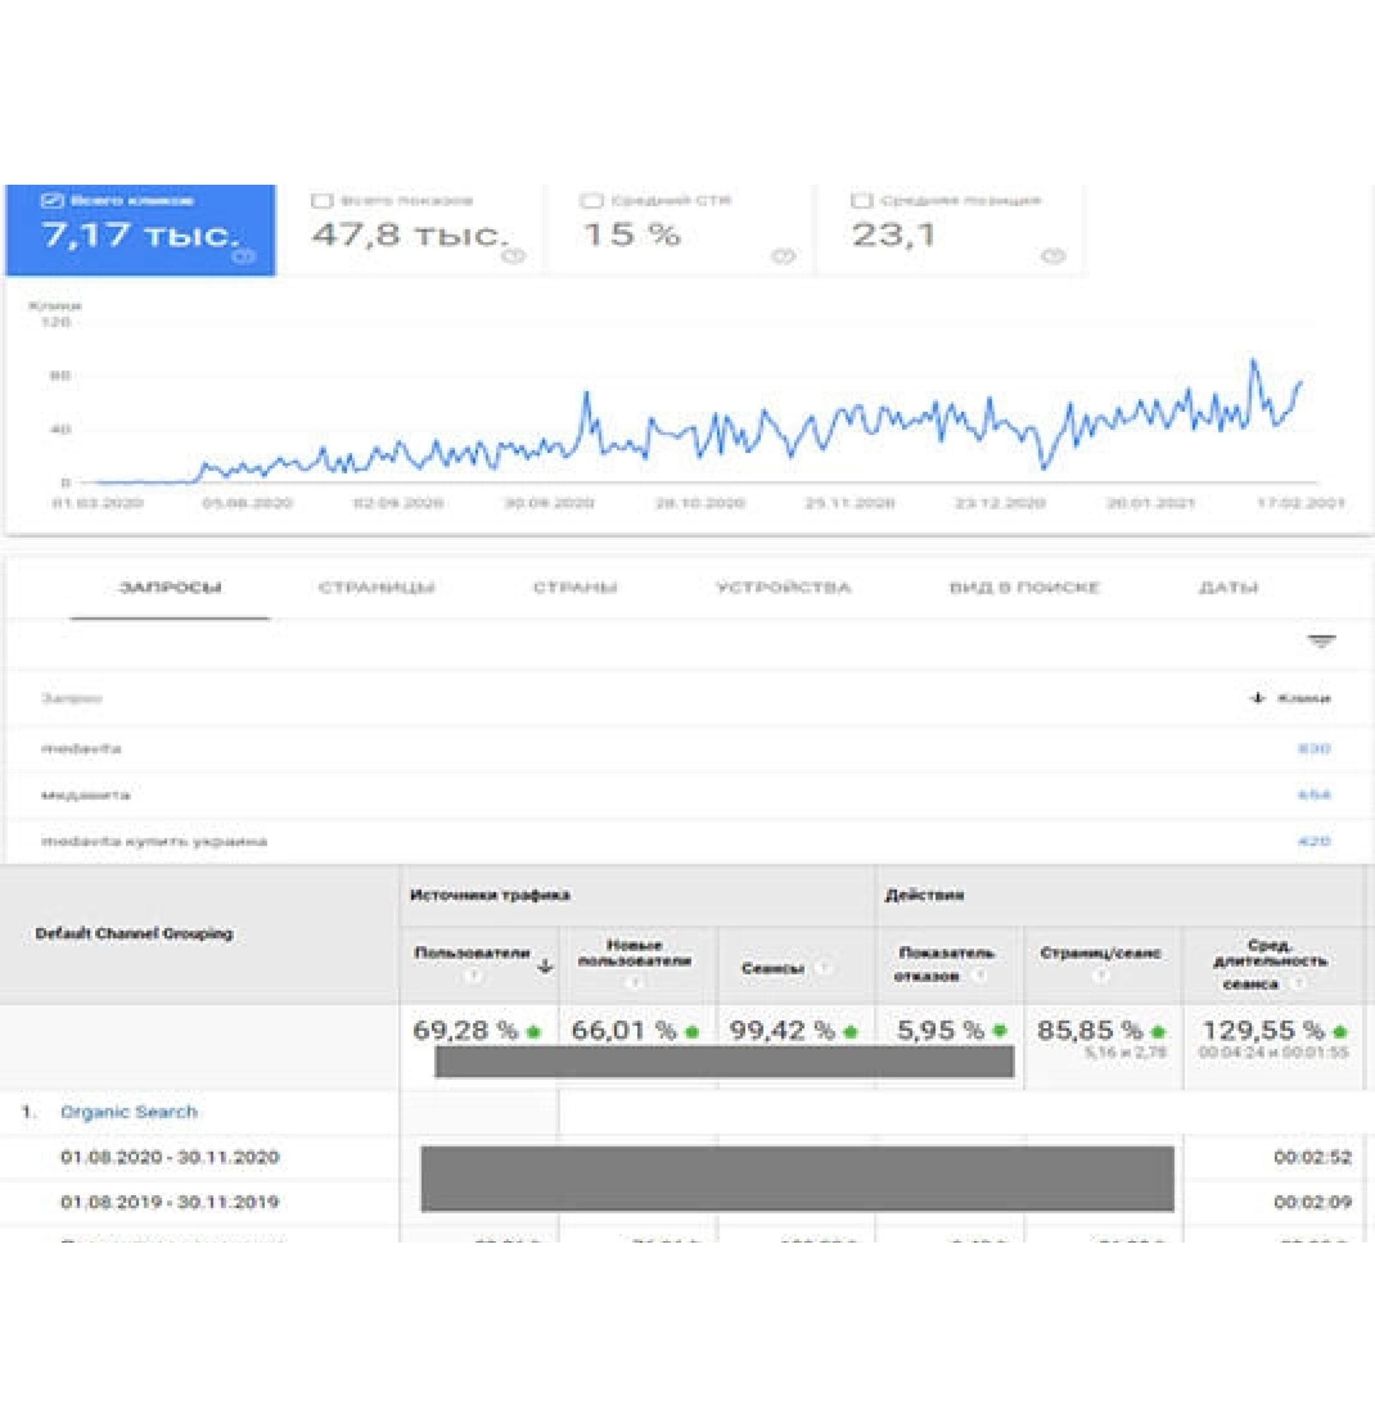1375x1425 pixels.
Task: Click help icon on total clicks card
Action: pyautogui.click(x=244, y=256)
